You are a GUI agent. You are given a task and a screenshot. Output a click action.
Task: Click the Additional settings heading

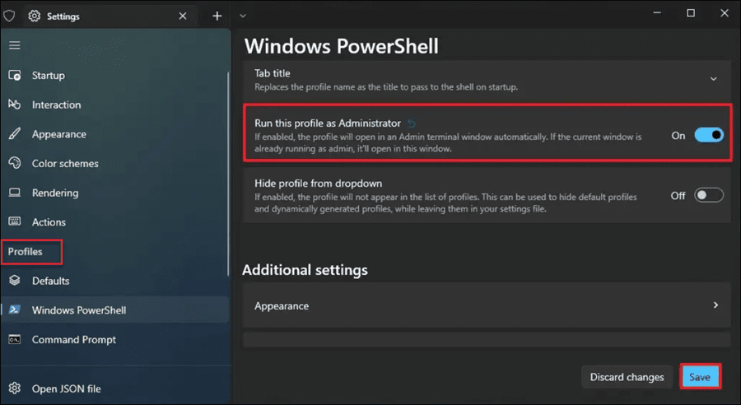tap(305, 270)
